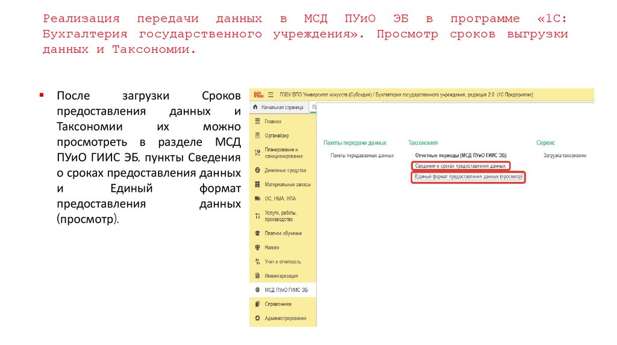Click the Справочники books icon
Image resolution: width=617 pixels, height=345 pixels.
tap(257, 304)
